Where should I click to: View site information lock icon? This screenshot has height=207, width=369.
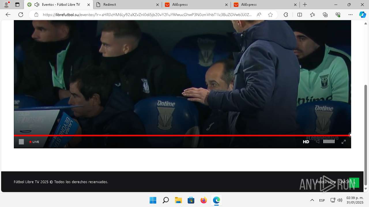pos(36,15)
